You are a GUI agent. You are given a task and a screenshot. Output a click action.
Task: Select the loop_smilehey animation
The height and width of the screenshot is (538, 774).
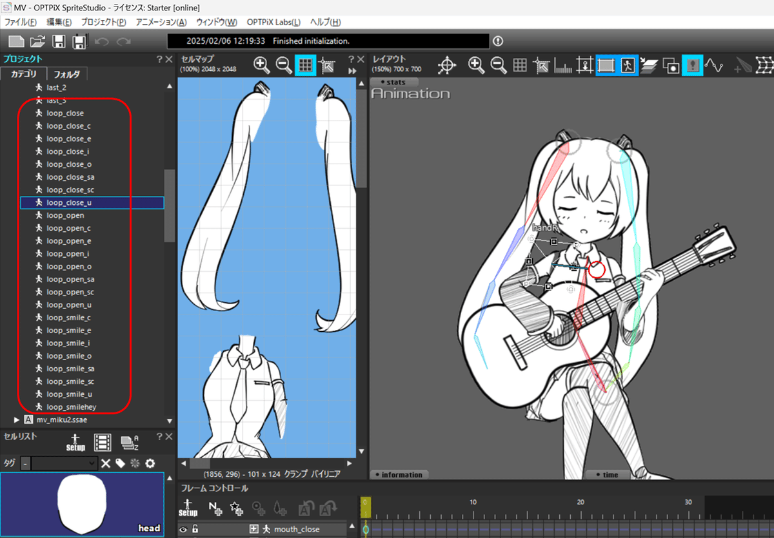(x=72, y=407)
